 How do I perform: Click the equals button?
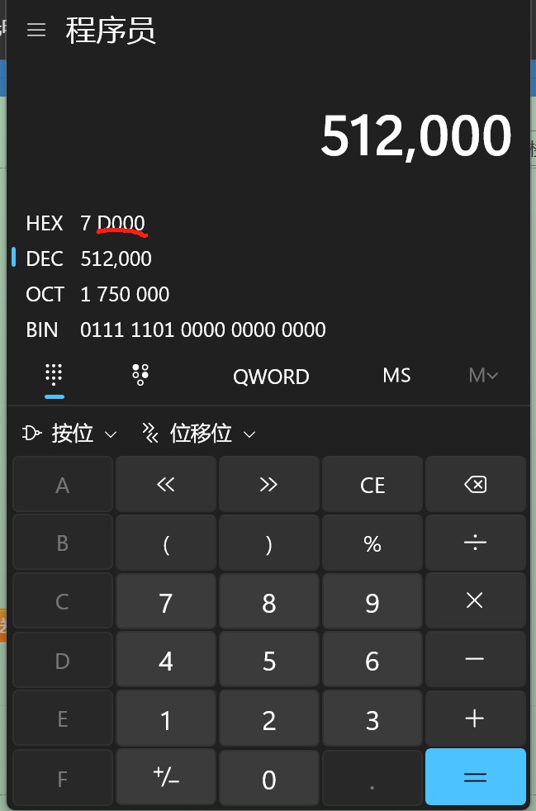tap(476, 777)
